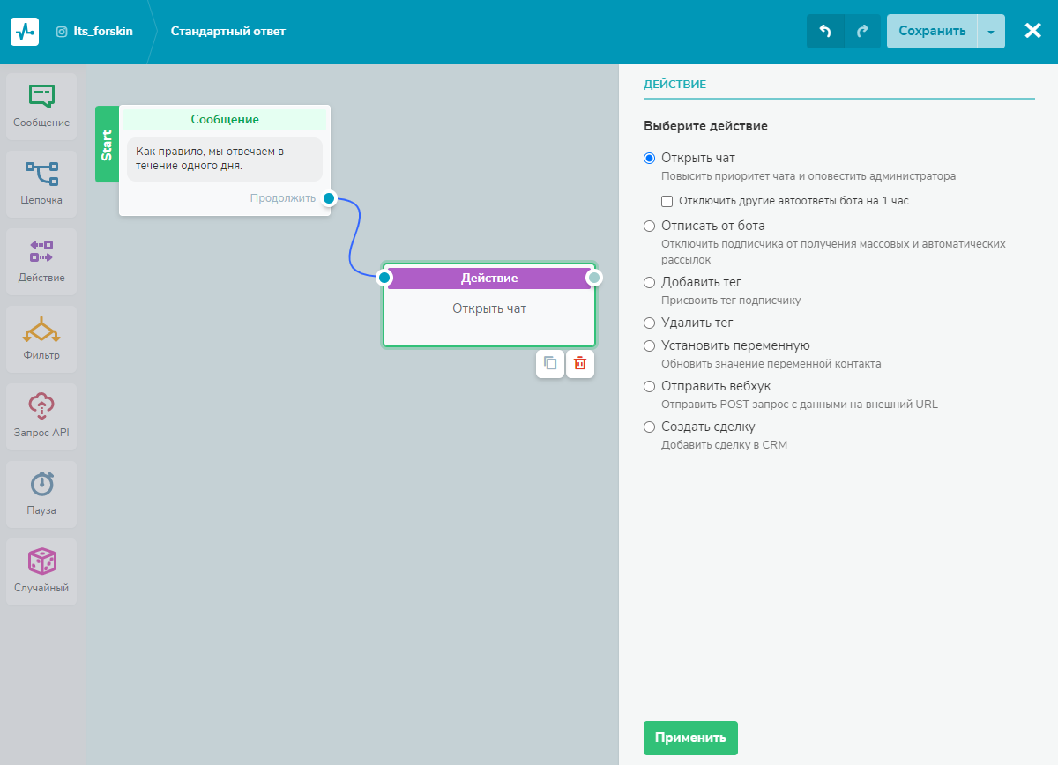Enable Отключить другие автоответы бота checkbox

coord(667,201)
